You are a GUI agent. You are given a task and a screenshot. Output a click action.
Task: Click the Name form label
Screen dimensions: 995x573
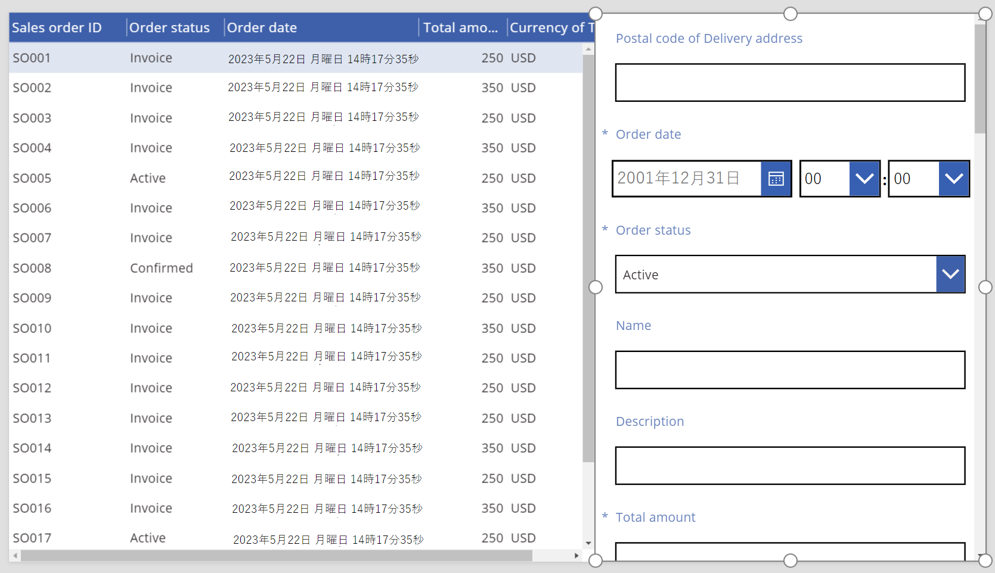[634, 325]
